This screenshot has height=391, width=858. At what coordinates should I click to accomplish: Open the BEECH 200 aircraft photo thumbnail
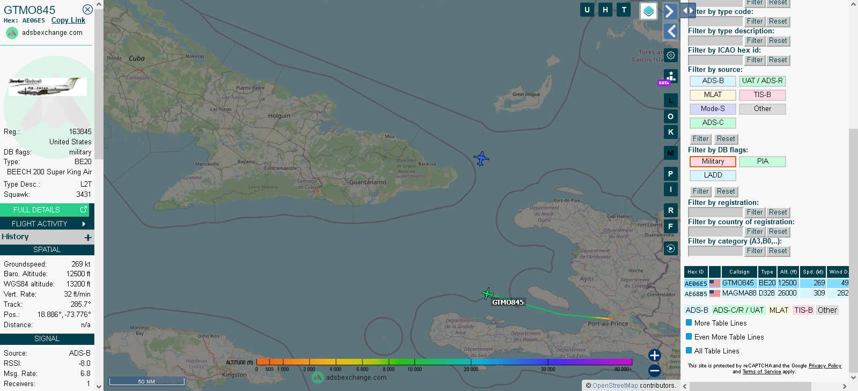click(47, 86)
